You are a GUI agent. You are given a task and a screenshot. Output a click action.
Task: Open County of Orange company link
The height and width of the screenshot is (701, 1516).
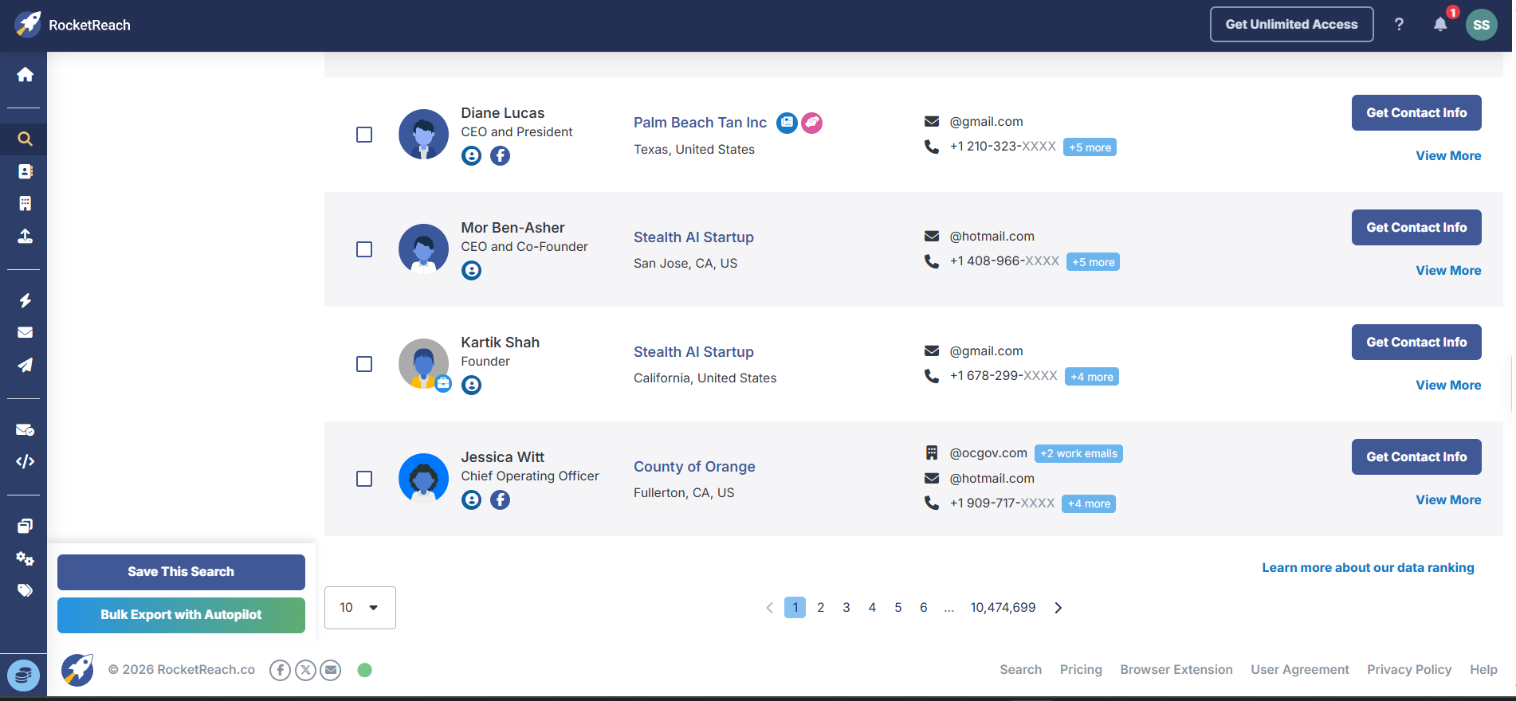(694, 467)
